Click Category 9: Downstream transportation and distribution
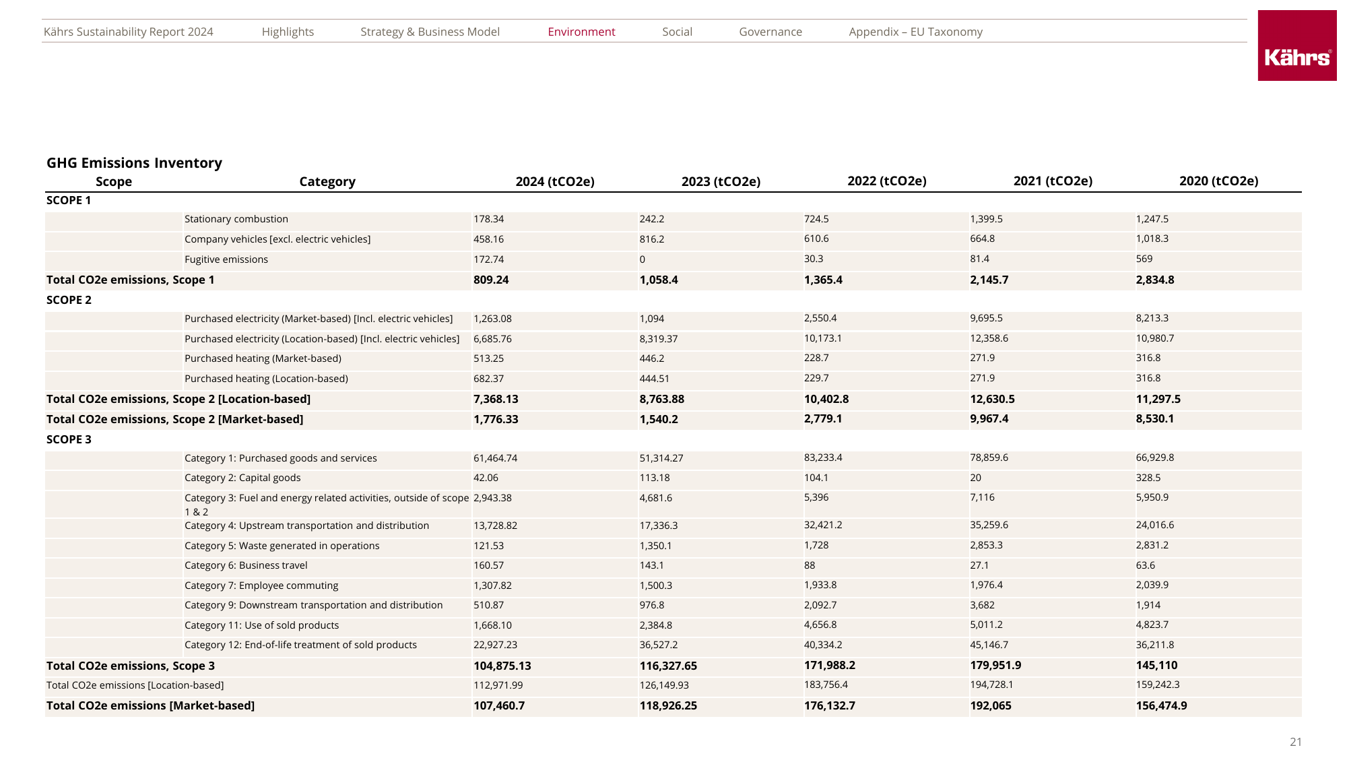1347x758 pixels. (314, 605)
